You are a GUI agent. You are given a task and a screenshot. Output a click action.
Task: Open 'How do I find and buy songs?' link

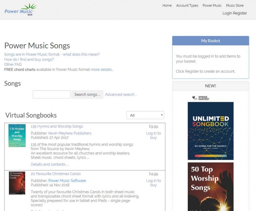[29, 59]
